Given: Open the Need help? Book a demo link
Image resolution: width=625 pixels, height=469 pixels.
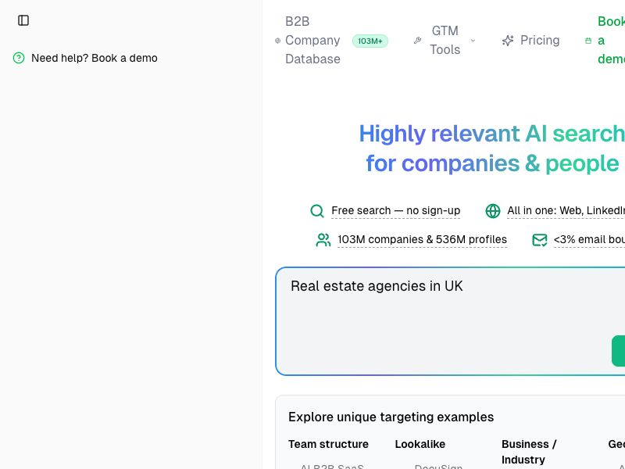Looking at the screenshot, I should tap(95, 58).
